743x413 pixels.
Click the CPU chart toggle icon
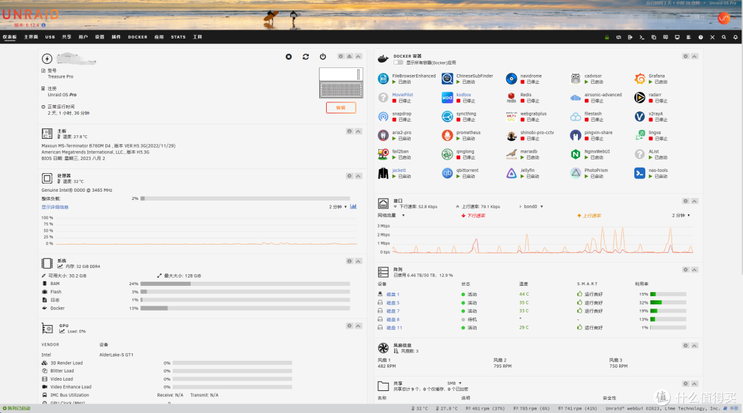click(x=354, y=207)
